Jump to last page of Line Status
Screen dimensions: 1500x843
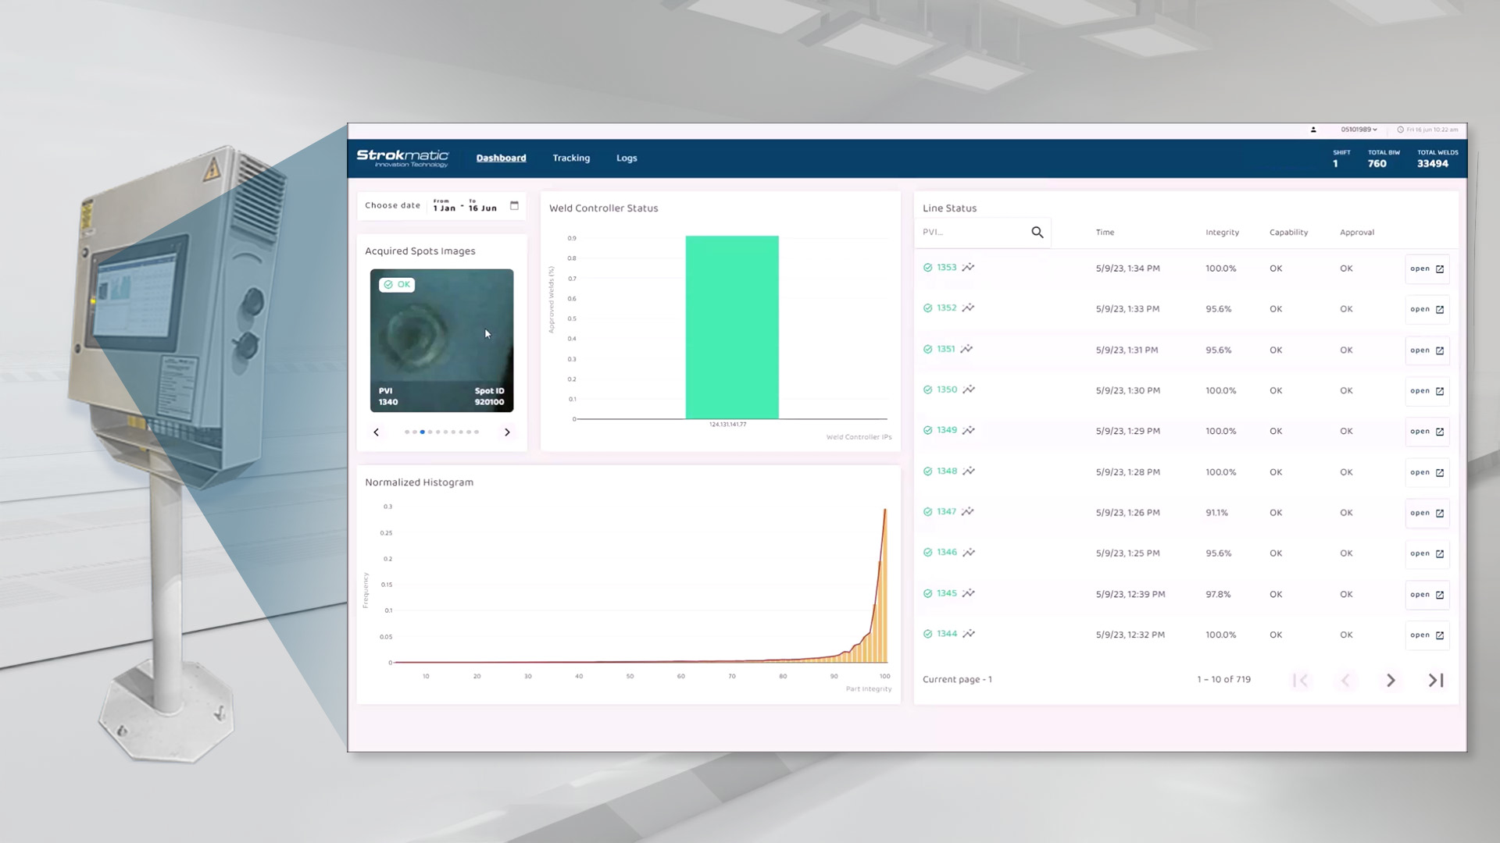pos(1435,681)
